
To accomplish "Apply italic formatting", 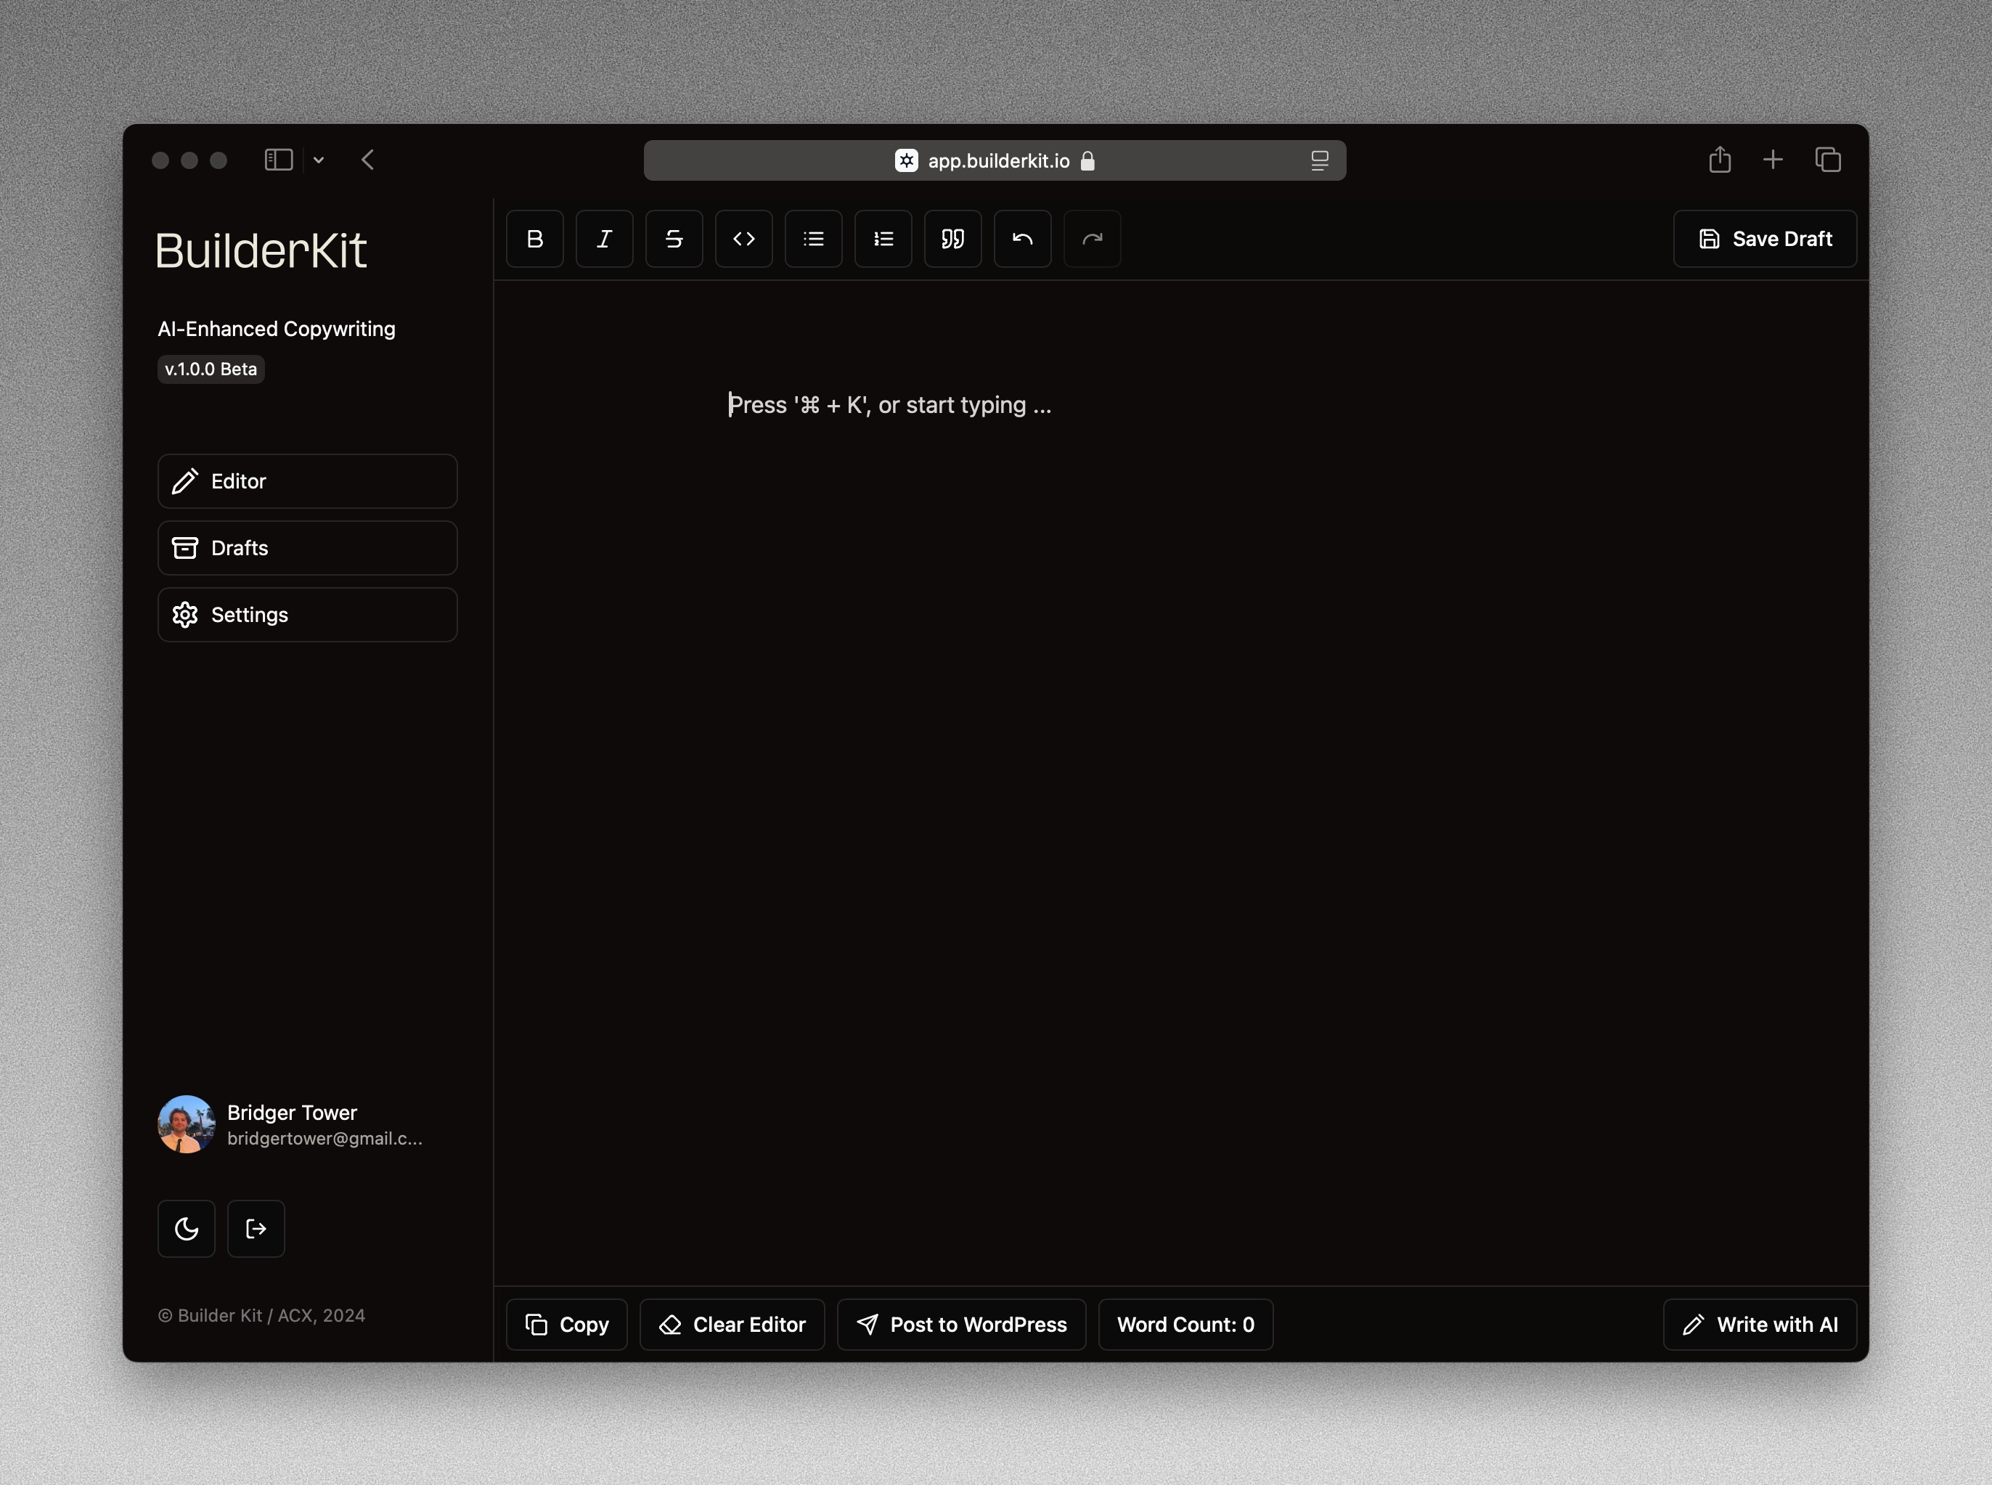I will click(x=604, y=239).
